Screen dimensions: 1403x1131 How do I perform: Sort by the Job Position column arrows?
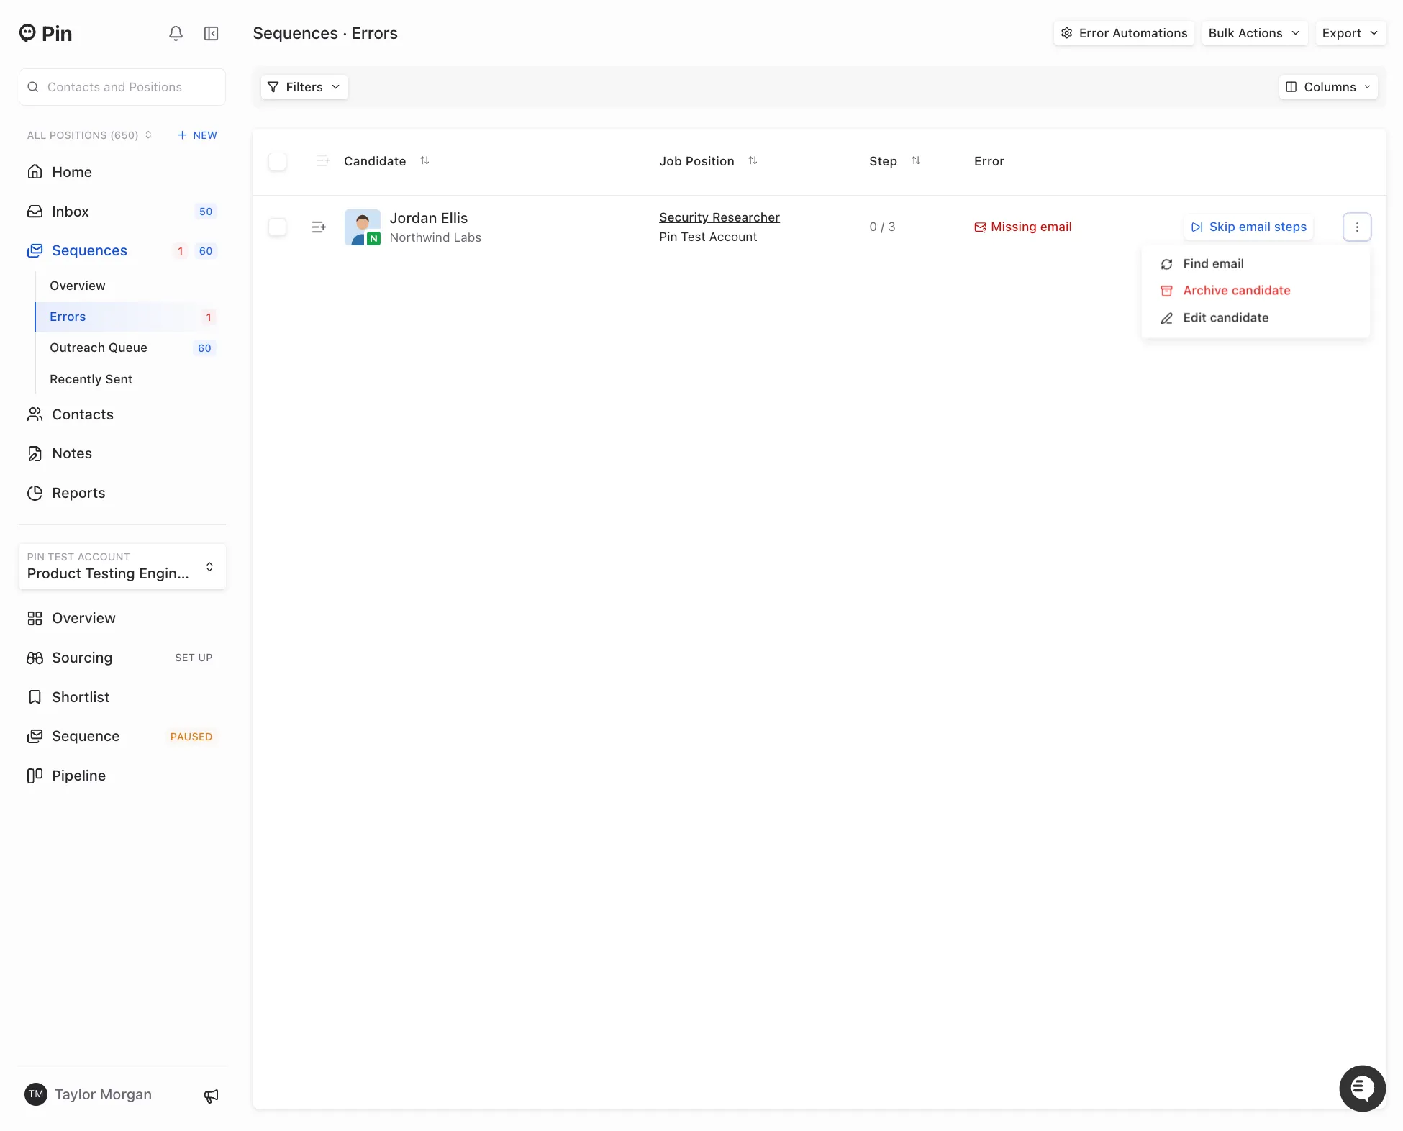click(x=753, y=160)
